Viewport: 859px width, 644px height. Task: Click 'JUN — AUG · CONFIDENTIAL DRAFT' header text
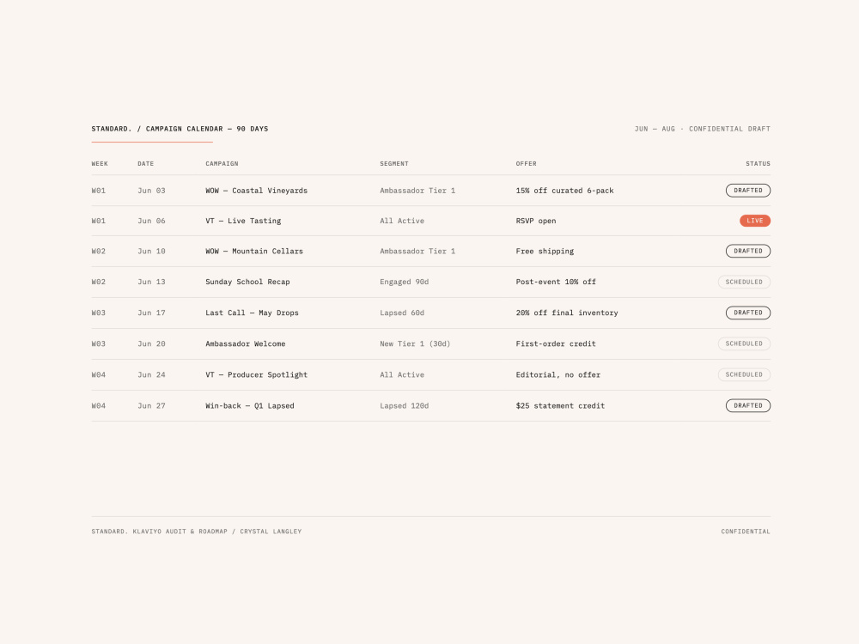click(703, 129)
